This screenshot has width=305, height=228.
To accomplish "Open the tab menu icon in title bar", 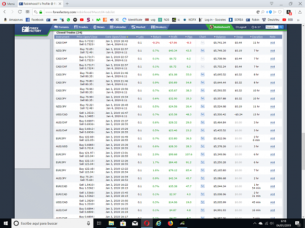I will (x=271, y=3).
